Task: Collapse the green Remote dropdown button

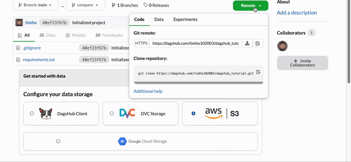Action: point(251,6)
